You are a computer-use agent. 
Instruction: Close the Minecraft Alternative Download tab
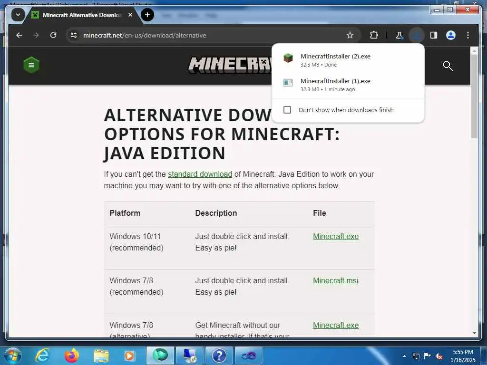[x=130, y=15]
